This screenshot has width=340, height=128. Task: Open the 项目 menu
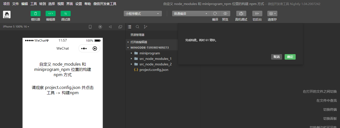(7, 4)
